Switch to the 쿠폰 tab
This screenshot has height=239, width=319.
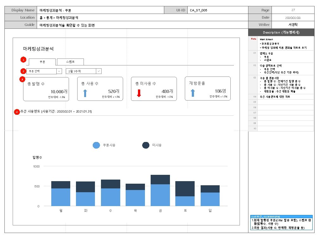42,62
